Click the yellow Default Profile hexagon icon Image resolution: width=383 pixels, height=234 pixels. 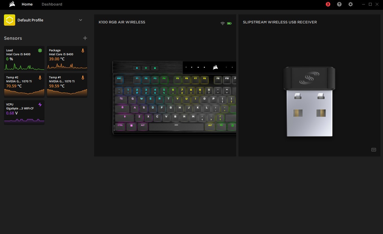(x=10, y=20)
